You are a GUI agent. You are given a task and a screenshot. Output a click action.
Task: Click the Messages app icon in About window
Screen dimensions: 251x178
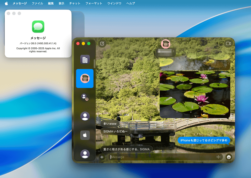coord(38,27)
